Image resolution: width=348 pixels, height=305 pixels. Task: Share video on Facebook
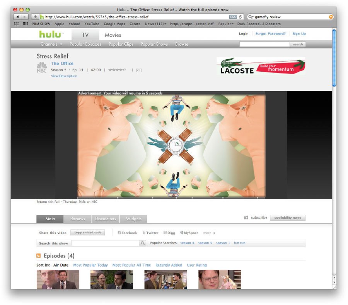pos(127,233)
